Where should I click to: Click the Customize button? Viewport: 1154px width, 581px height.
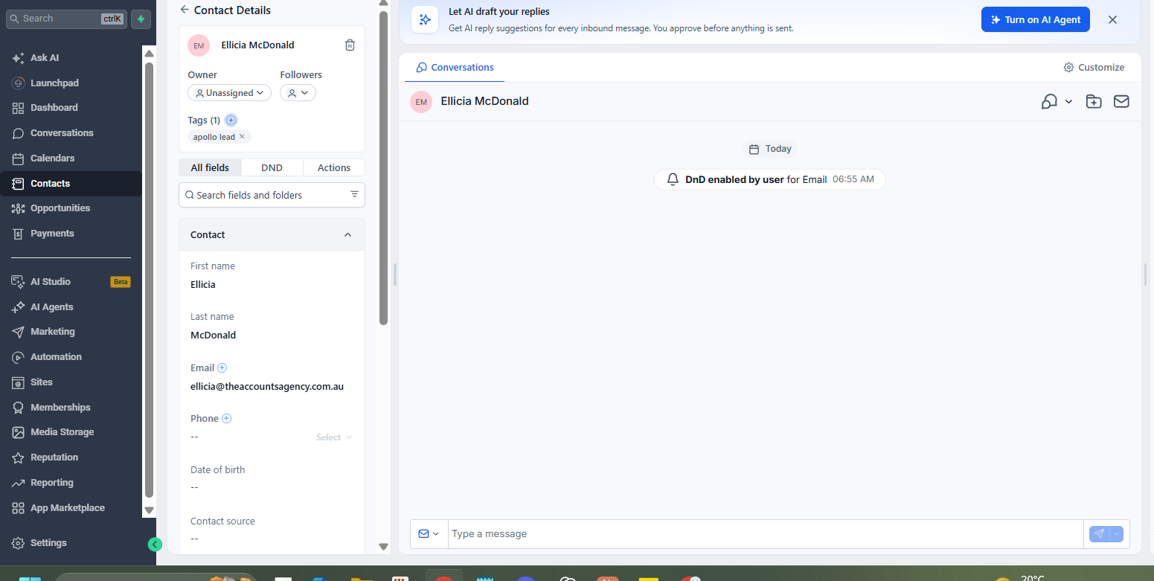1094,68
